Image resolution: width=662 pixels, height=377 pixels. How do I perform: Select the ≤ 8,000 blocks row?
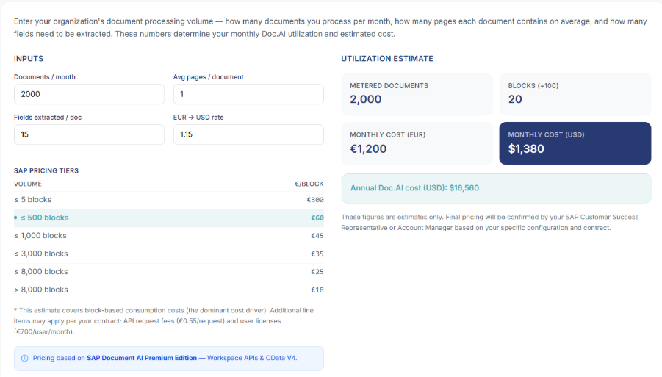tap(169, 272)
